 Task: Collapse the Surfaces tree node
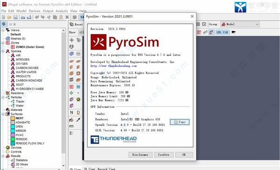pos(3,114)
